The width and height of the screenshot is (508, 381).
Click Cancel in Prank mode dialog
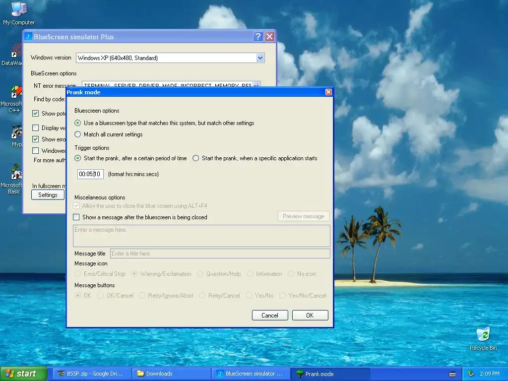(270, 315)
